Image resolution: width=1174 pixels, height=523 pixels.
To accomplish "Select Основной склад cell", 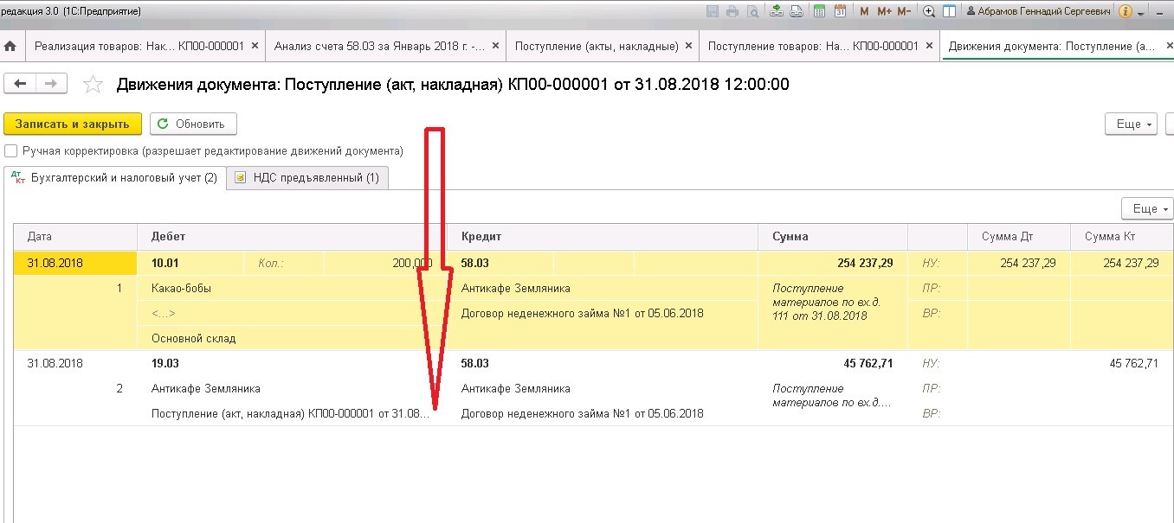I will click(x=293, y=338).
